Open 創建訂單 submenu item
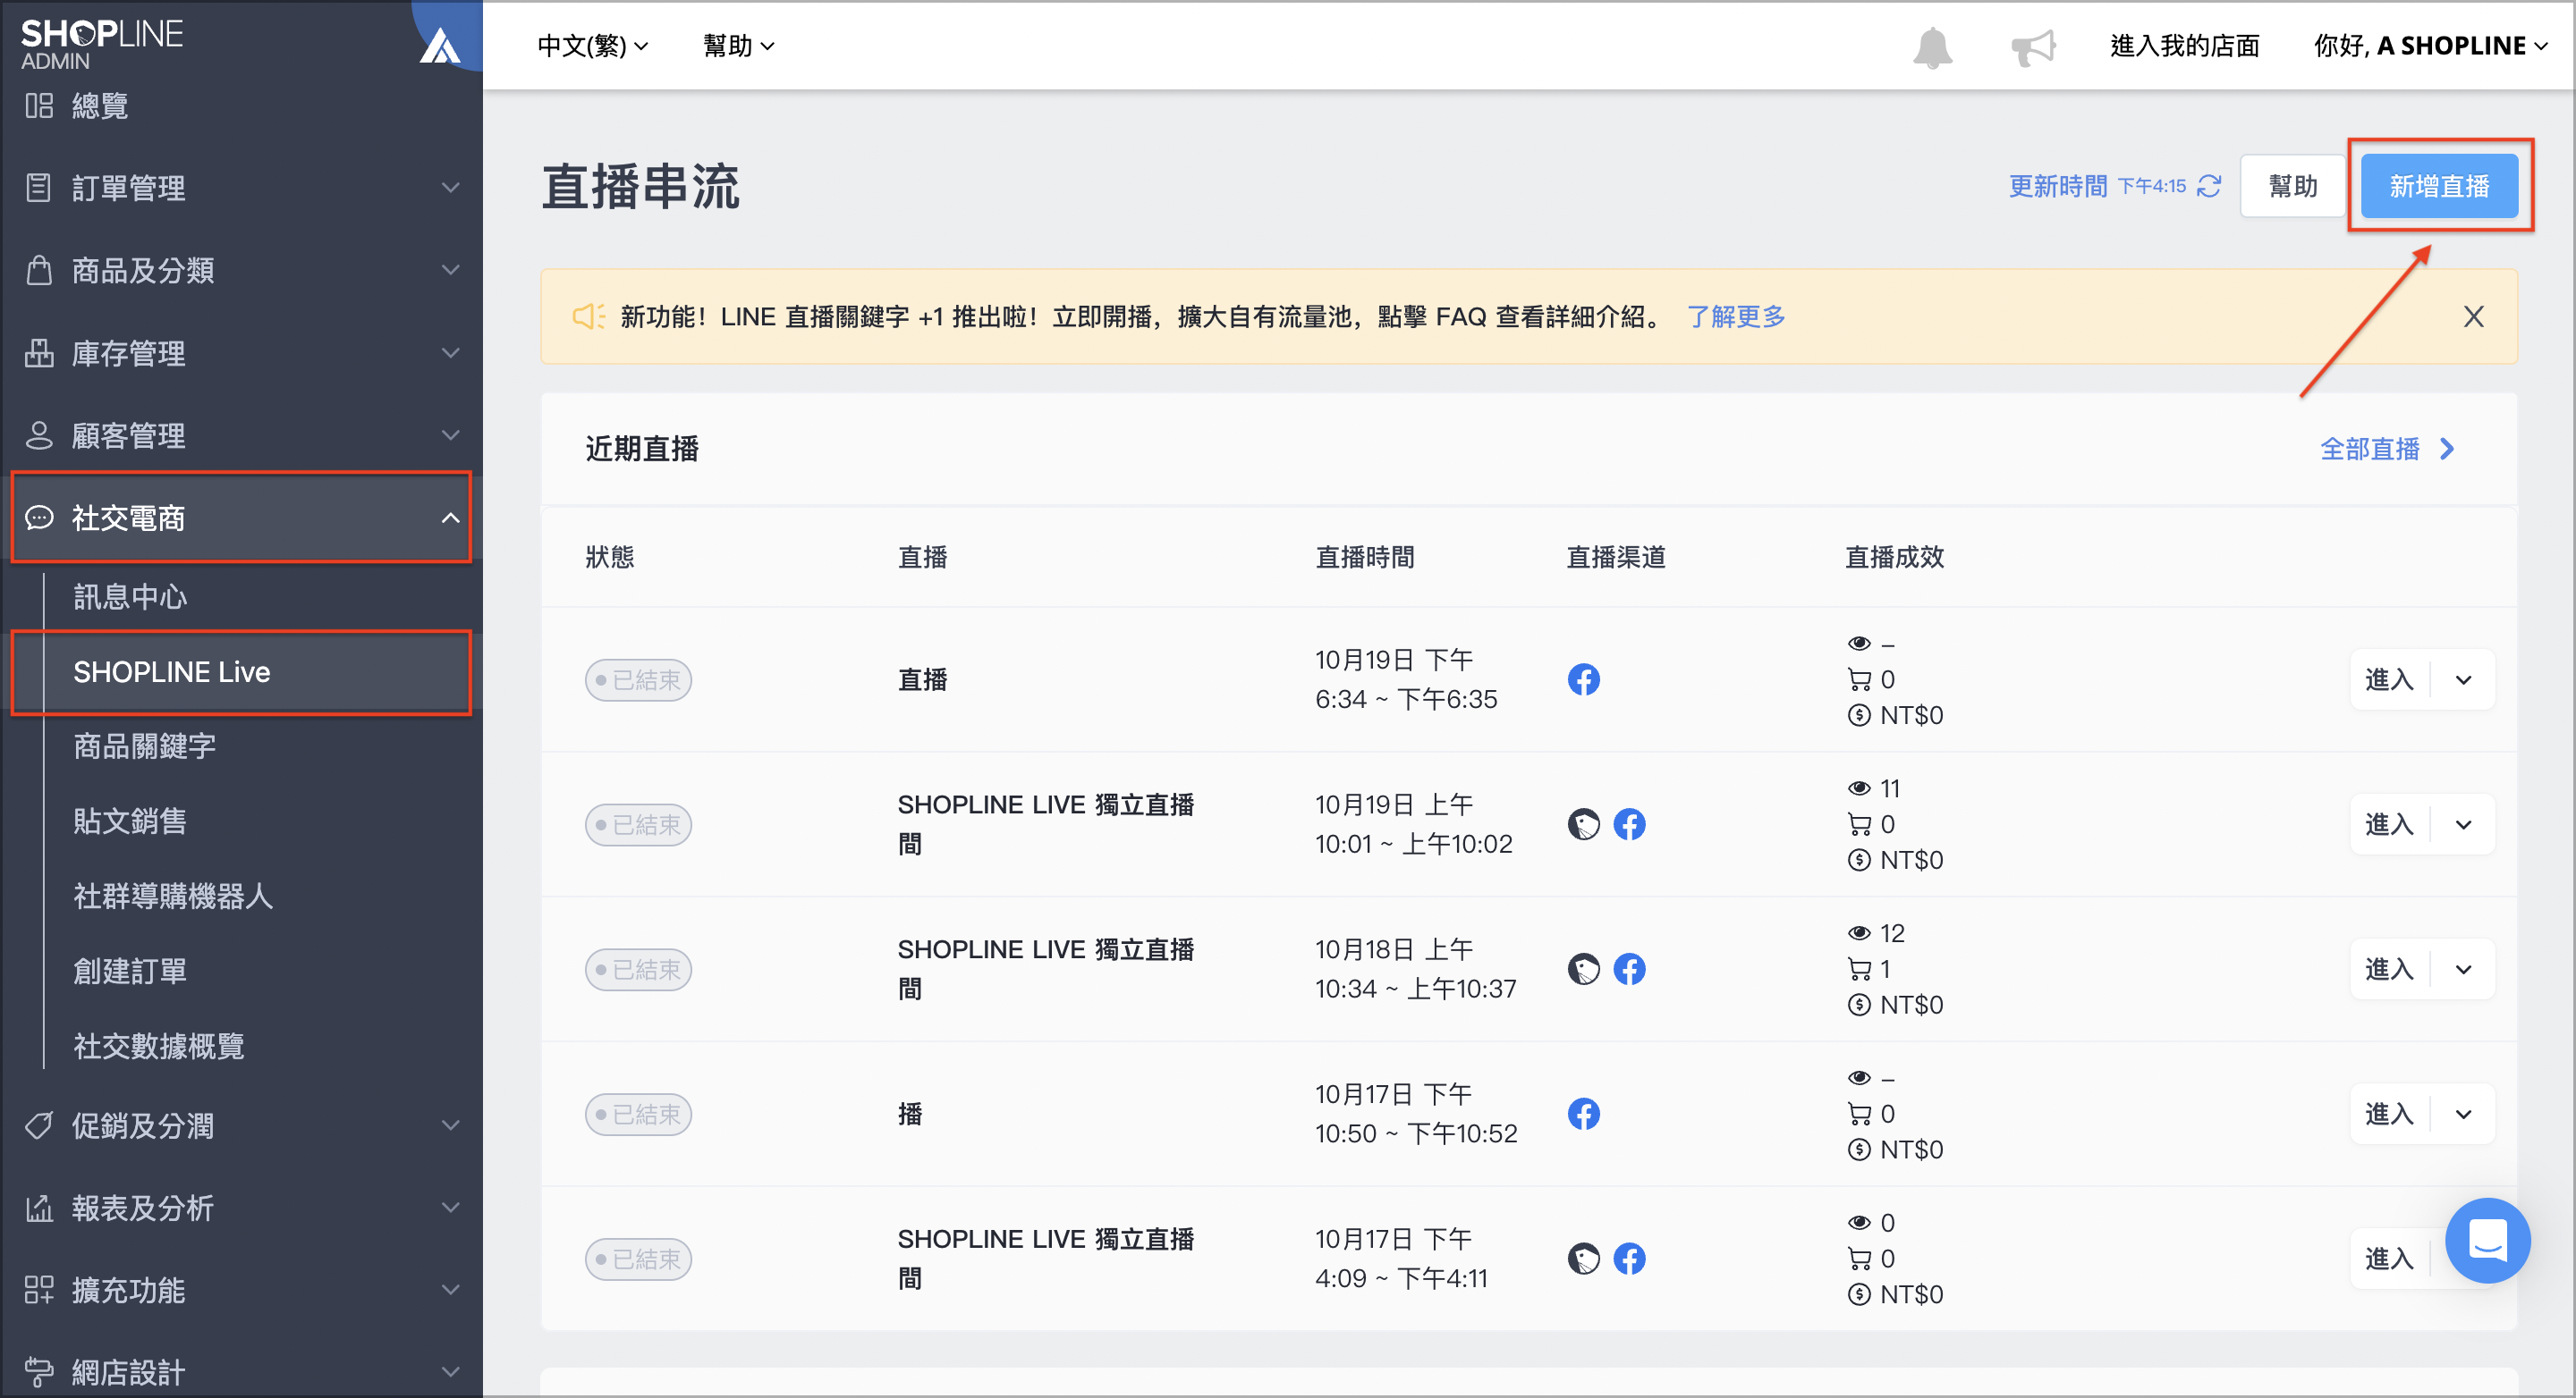This screenshot has width=2576, height=1398. tap(130, 972)
